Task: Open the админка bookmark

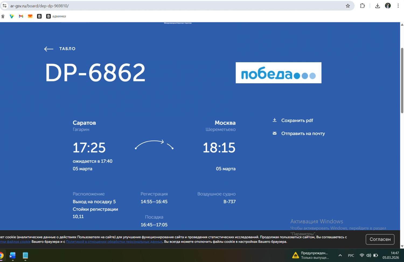Action: 56,16
